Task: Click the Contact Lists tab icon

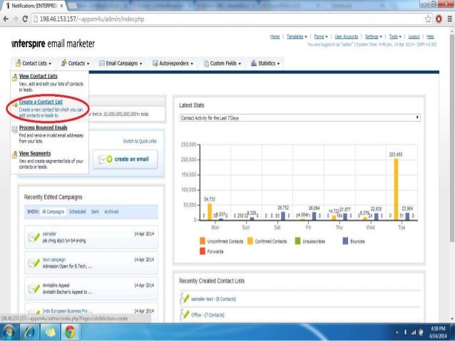Action: pyautogui.click(x=18, y=63)
